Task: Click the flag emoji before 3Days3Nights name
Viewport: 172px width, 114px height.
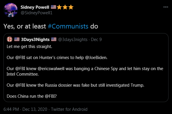Action: click(17, 39)
